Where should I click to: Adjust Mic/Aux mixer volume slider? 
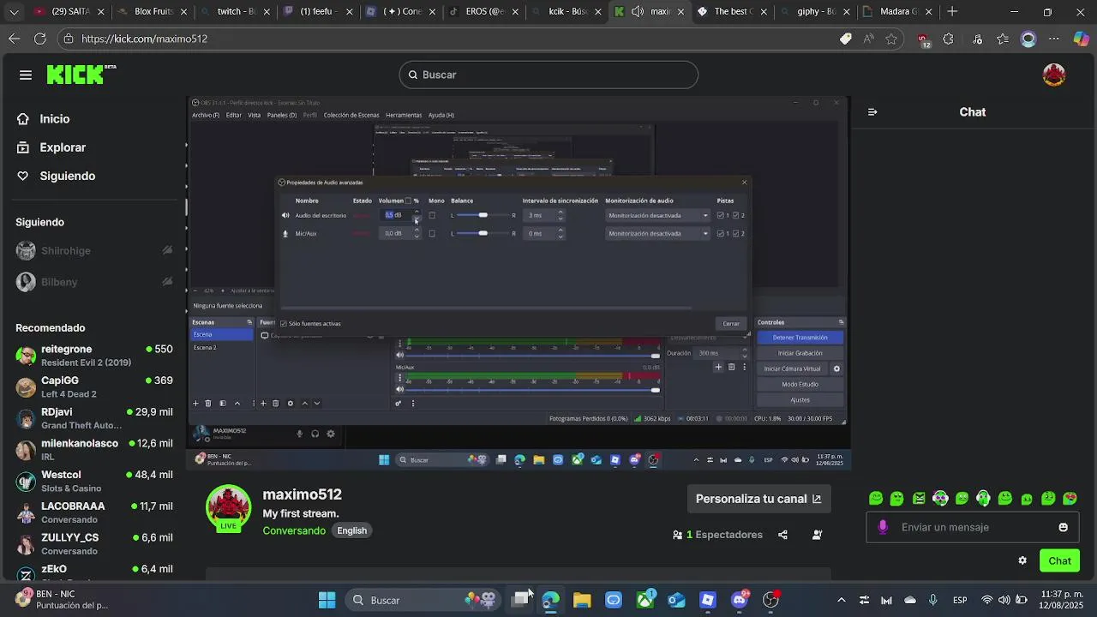point(534,390)
